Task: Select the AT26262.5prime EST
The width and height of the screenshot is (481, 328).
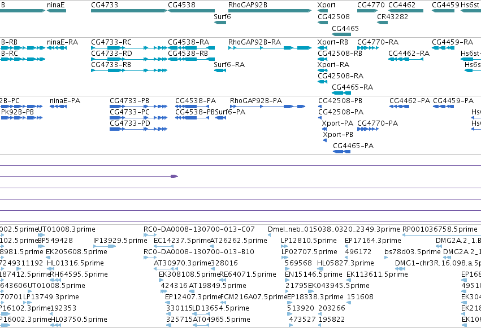Action: (x=211, y=246)
